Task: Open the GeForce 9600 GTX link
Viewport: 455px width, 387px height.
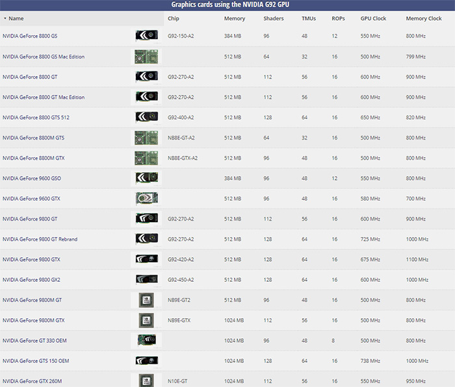Action: (31, 199)
